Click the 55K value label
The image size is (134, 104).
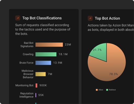[x=41, y=95]
